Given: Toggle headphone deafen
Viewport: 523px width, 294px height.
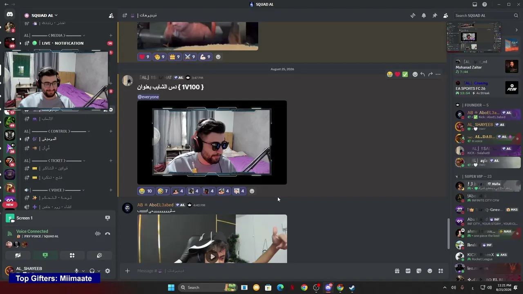Looking at the screenshot, I should click(x=92, y=271).
